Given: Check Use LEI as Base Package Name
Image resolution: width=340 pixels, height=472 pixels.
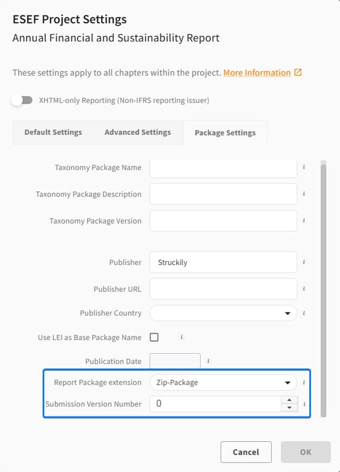Looking at the screenshot, I should (x=154, y=337).
